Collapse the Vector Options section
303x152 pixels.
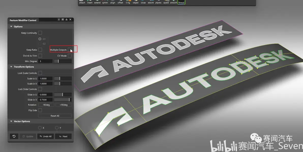11,121
